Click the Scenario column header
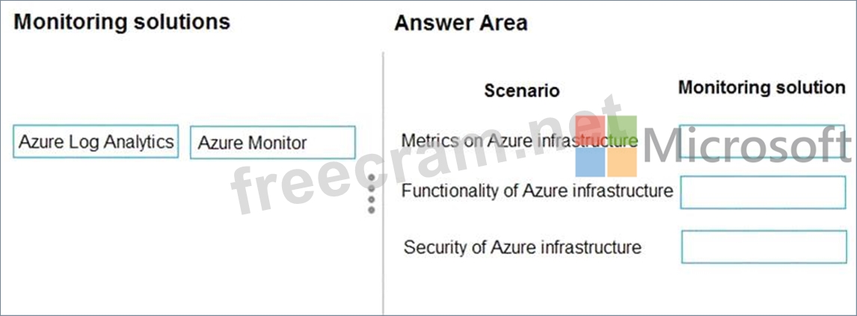 (522, 90)
